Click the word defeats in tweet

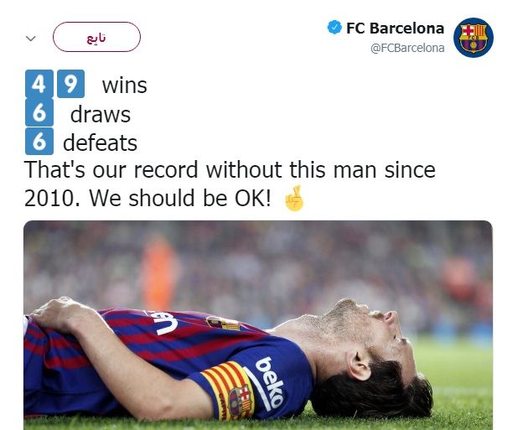[x=100, y=143]
